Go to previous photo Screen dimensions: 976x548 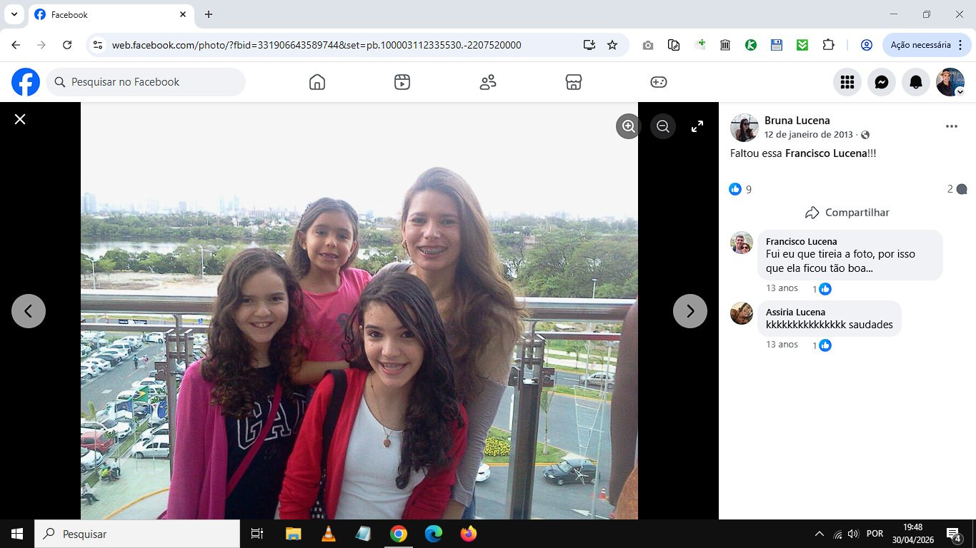click(29, 311)
